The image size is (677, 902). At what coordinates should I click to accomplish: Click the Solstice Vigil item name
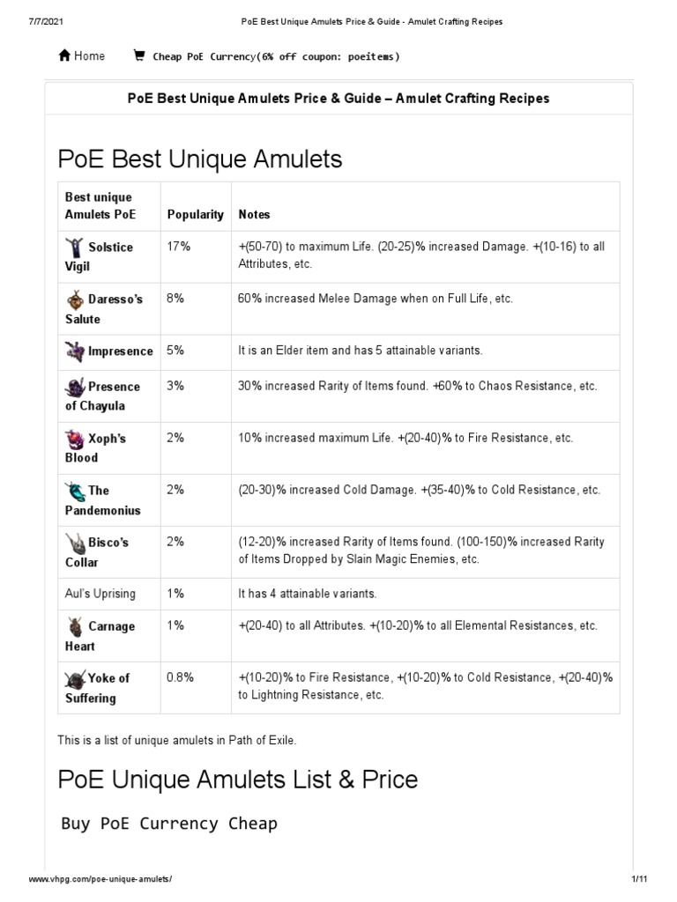[110, 248]
